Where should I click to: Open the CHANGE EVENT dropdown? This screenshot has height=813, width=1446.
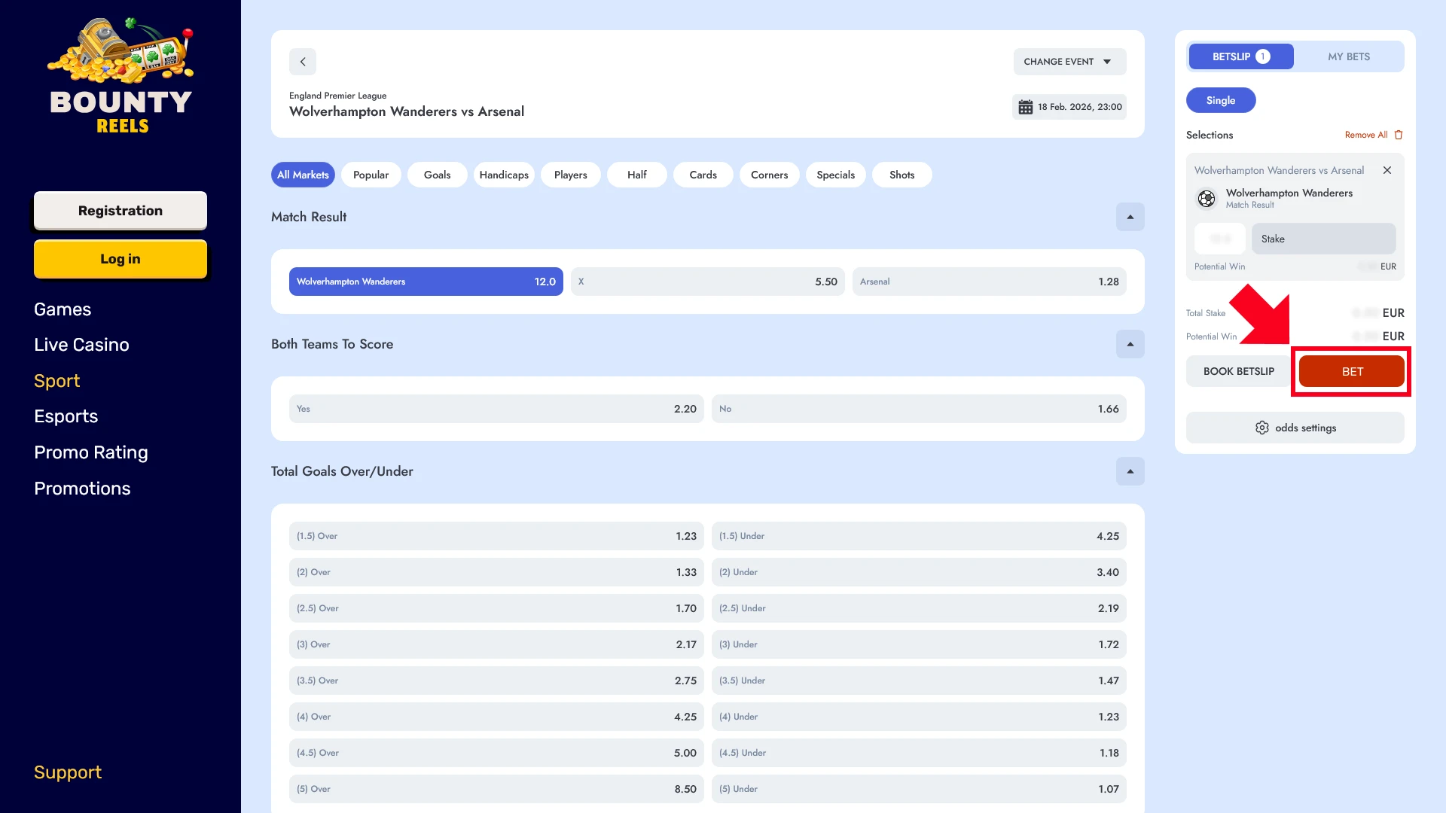point(1069,62)
